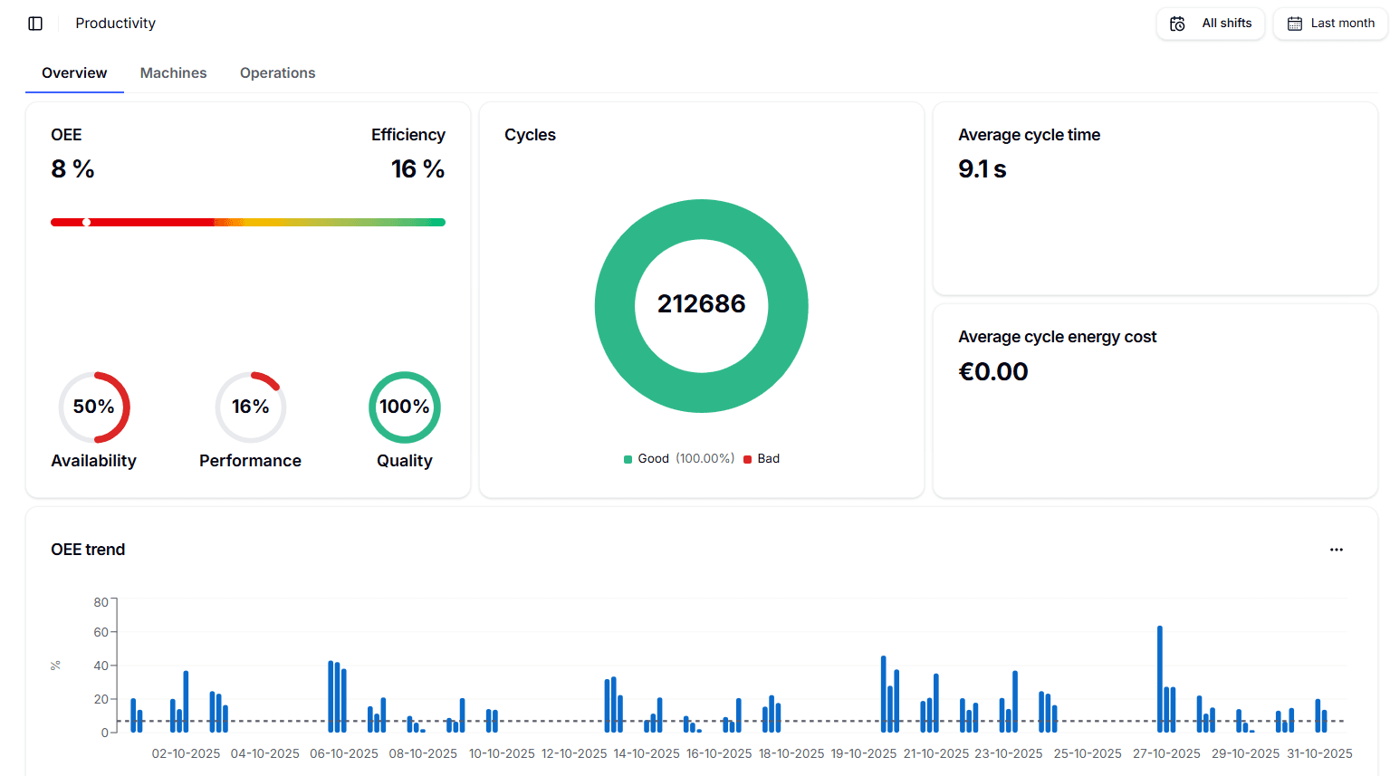Click the Performance 16% gauge

click(x=251, y=407)
